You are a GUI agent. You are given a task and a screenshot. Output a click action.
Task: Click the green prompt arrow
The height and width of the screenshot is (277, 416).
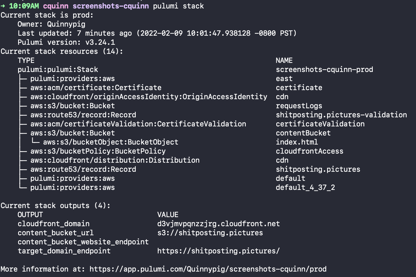3,6
